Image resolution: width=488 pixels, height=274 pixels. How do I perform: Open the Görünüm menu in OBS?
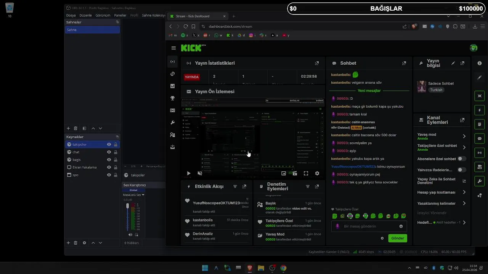(103, 16)
